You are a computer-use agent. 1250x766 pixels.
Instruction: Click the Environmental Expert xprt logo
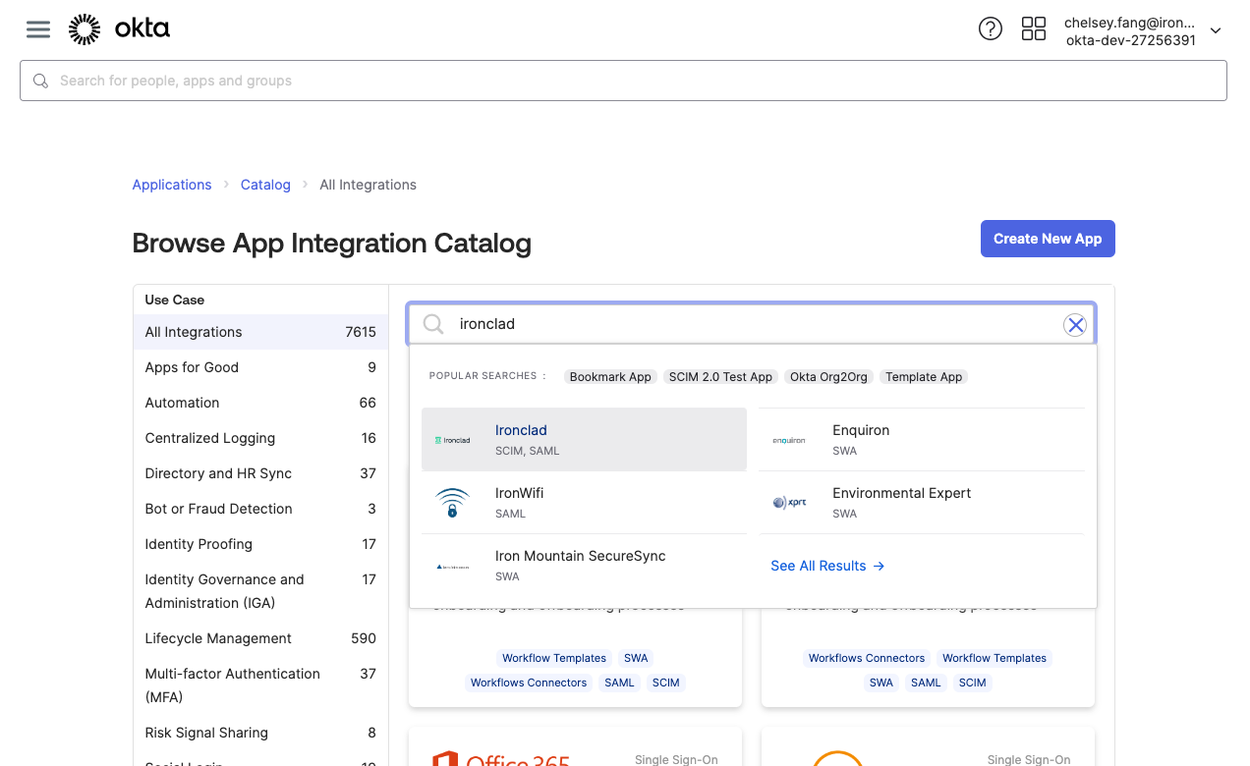tap(789, 503)
